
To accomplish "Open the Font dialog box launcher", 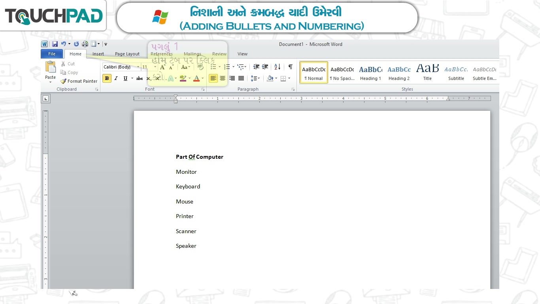I will [x=203, y=89].
